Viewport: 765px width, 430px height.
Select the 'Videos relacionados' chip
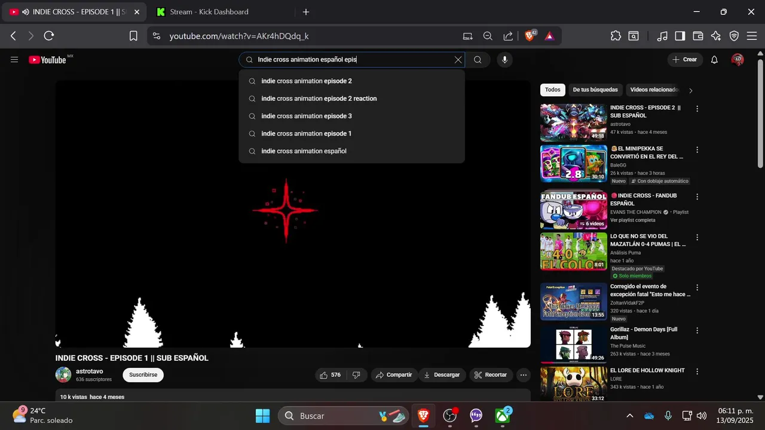(x=654, y=90)
